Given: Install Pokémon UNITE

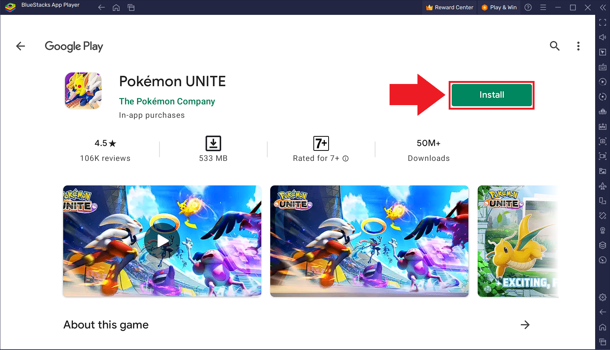Looking at the screenshot, I should [x=491, y=95].
